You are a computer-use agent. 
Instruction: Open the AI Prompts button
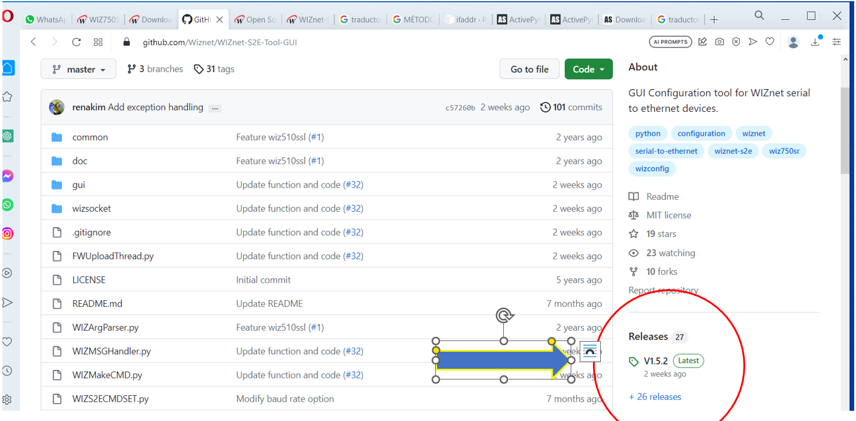click(670, 42)
